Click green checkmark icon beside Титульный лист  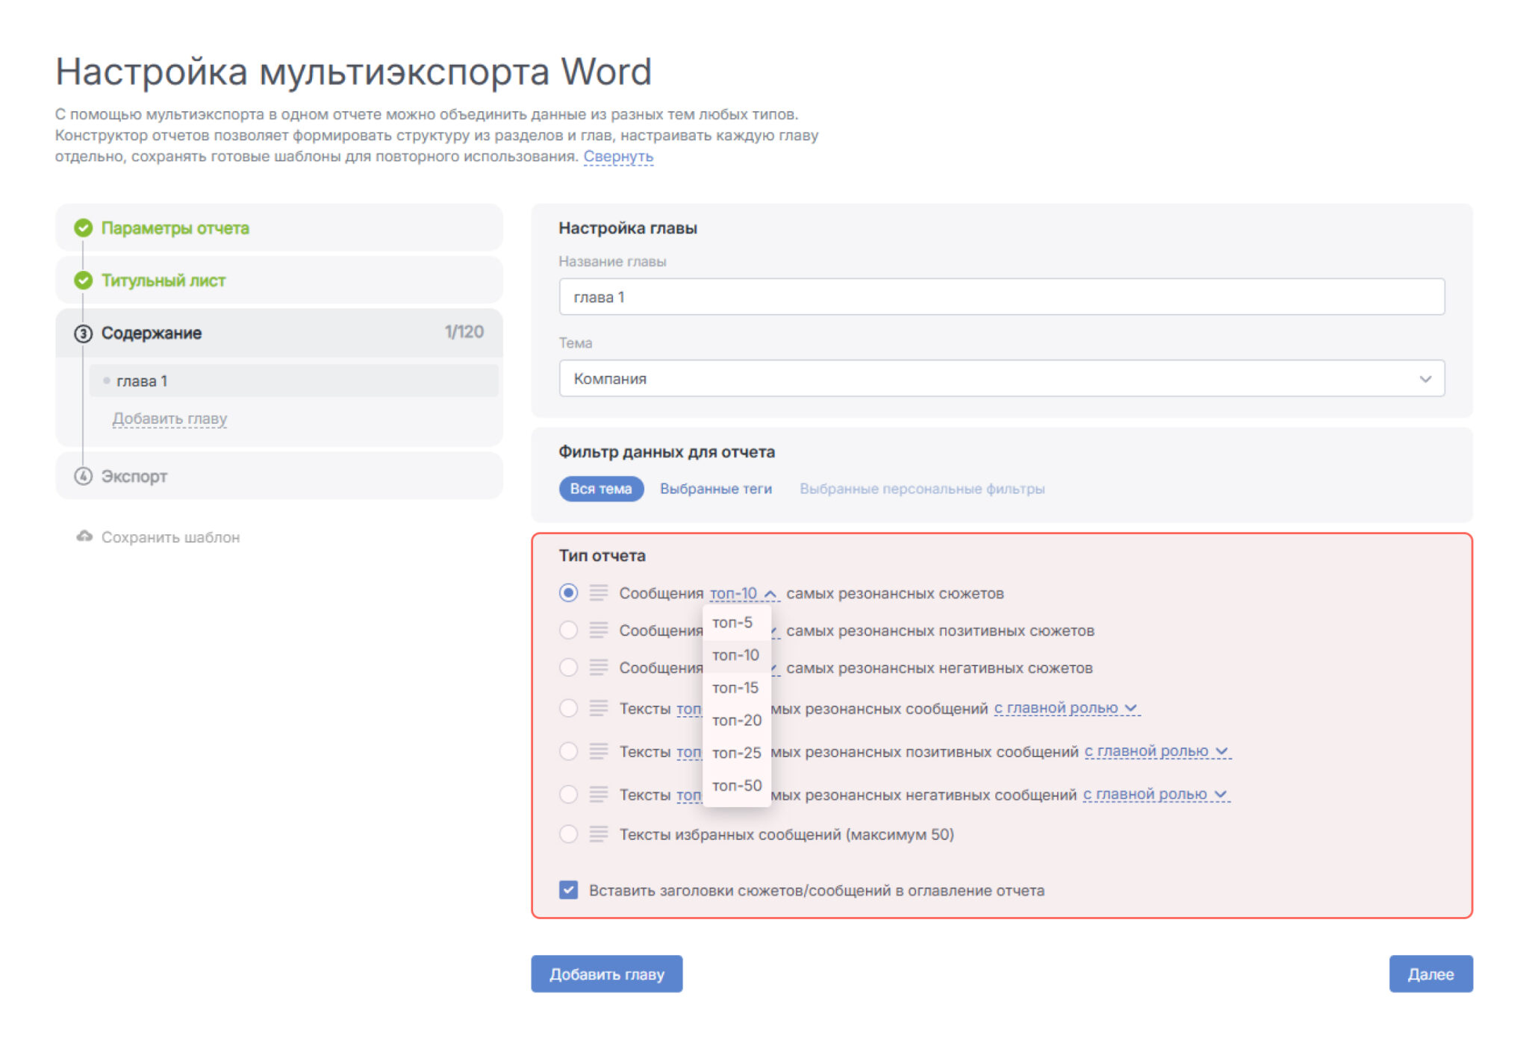pos(83,281)
